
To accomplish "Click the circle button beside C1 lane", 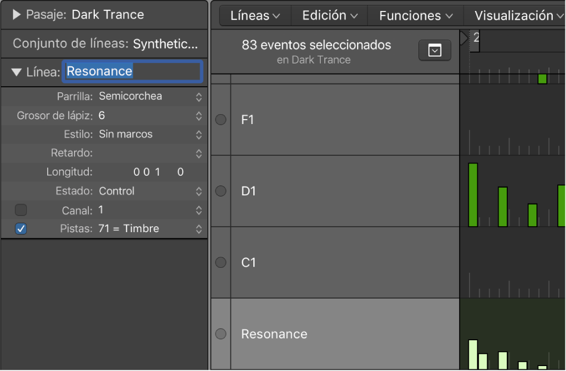I will point(221,262).
